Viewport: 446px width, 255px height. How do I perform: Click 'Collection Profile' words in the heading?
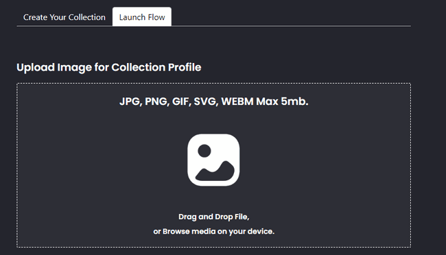point(156,67)
